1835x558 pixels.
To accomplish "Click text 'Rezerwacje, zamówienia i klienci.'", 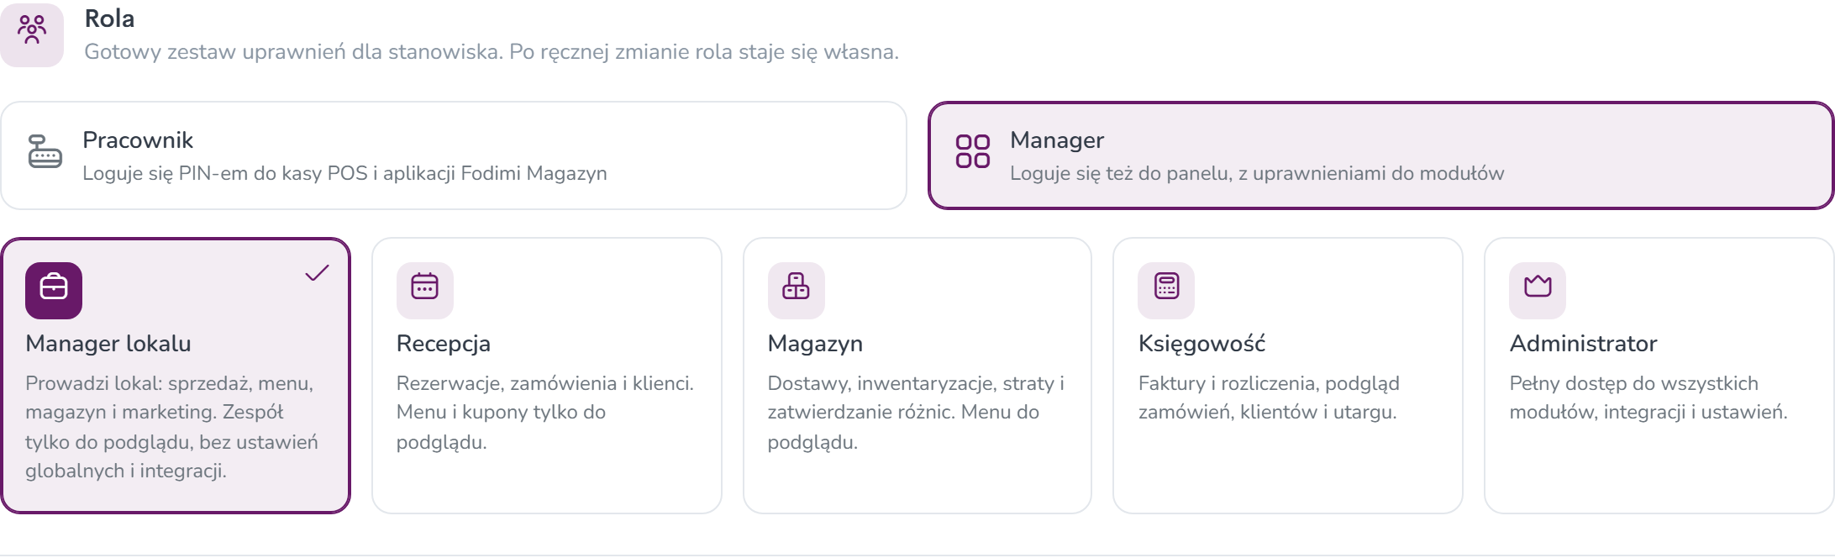I will 545,383.
